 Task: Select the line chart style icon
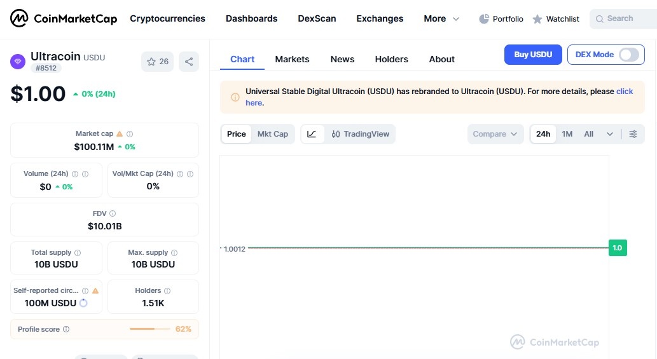[312, 134]
